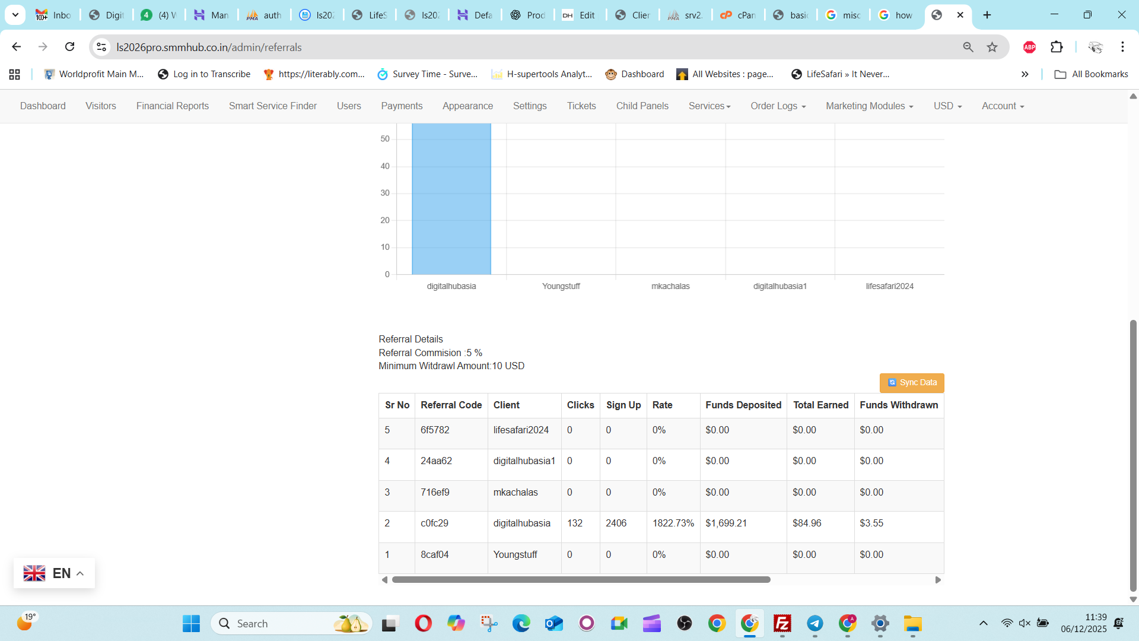Open Chrome three-dot menu
The image size is (1139, 641).
tap(1122, 47)
